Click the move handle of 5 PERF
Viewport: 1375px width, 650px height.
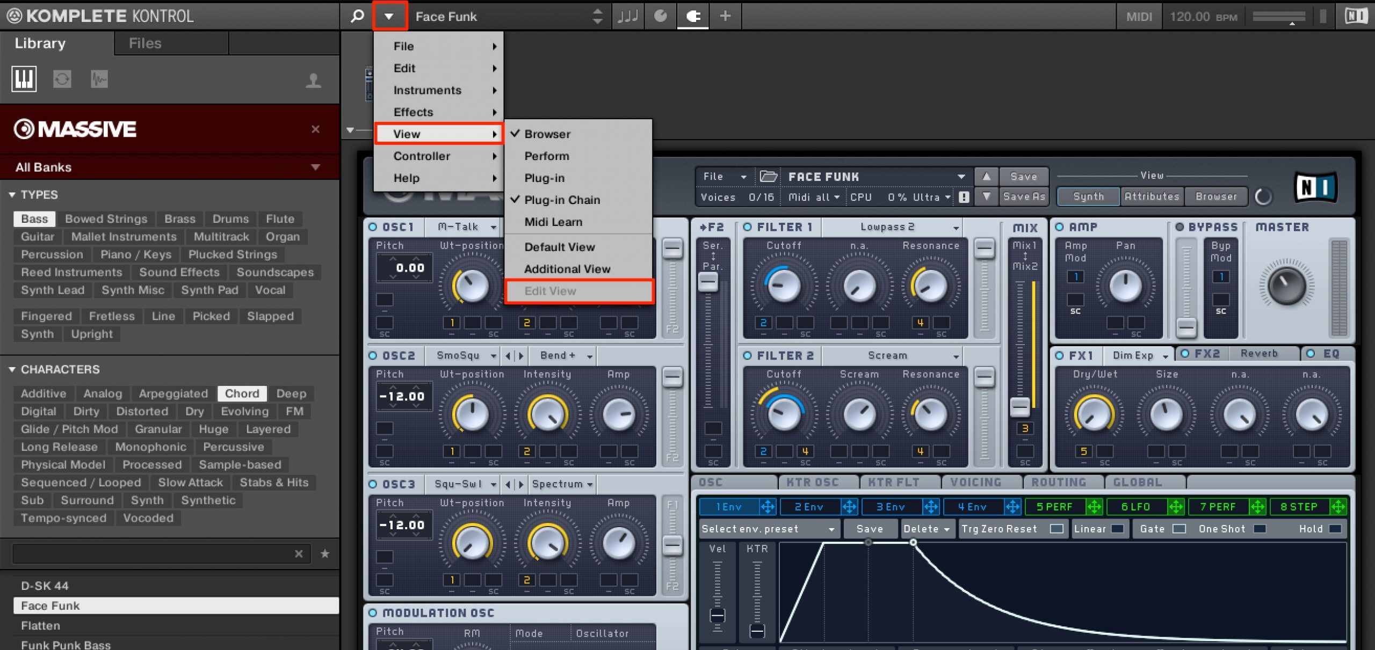[1094, 506]
